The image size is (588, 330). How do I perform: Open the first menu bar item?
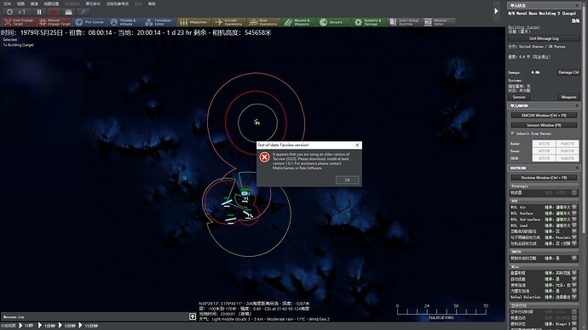coord(7,3)
